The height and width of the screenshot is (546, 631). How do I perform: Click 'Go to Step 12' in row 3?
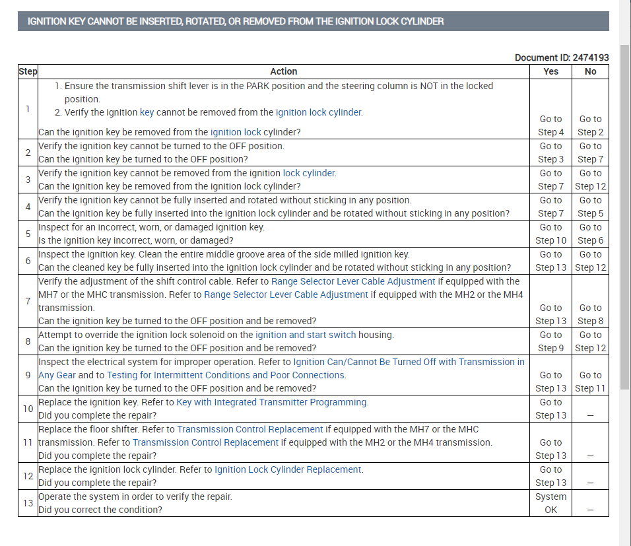(x=590, y=180)
